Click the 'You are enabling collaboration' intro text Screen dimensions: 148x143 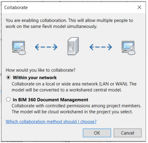click(x=69, y=24)
